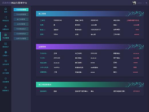Screen dimensions: 149x112
Task: Switch to the 节点信息管理 submenu tab
Action: pos(21,9)
